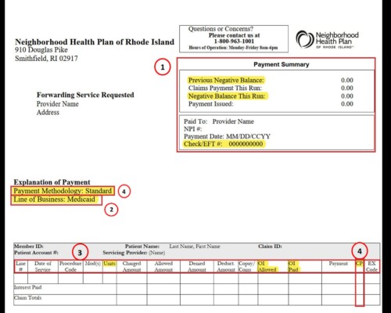Click 'Payment Methodology: Standard' line
391x313 pixels.
tap(63, 191)
